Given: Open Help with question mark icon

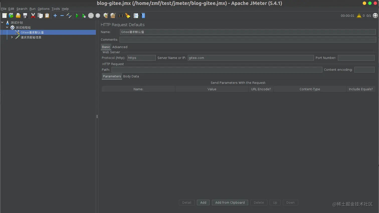Looking at the screenshot, I should coord(143,16).
